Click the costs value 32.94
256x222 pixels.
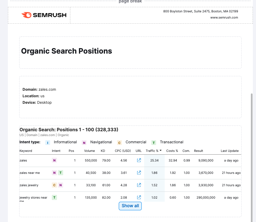173,160
